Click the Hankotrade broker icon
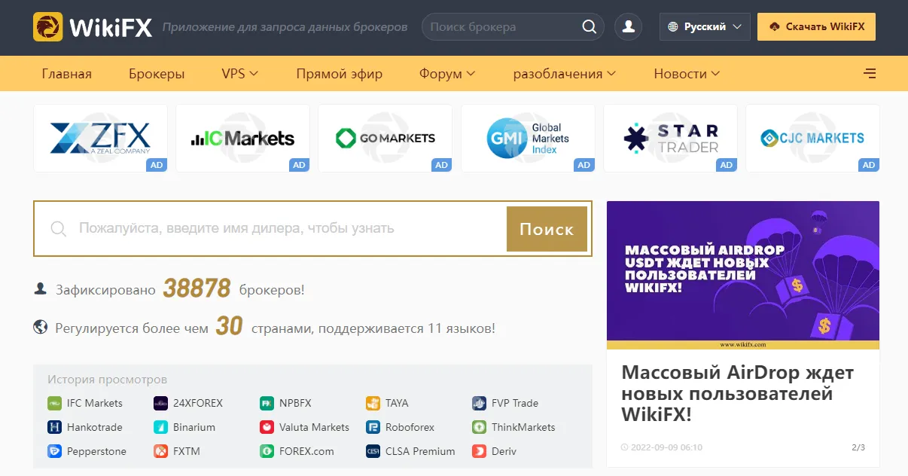Screen dimensions: 908x476 54,427
